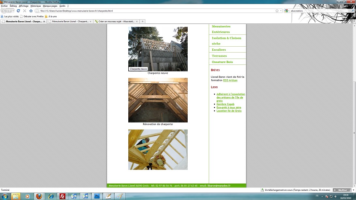Open Ossature Bois sidebar link
The height and width of the screenshot is (200, 356).
click(222, 62)
